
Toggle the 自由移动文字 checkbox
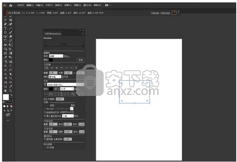click(x=45, y=112)
